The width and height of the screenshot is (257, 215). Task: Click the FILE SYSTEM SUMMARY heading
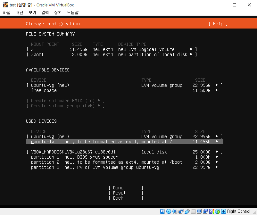coord(50,34)
